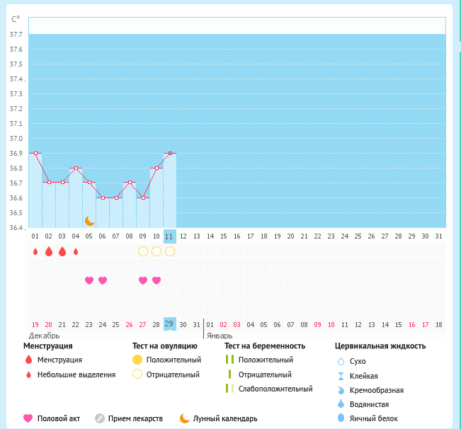461x429 pixels.
Task: Click the moon icon on day 05
Action: (x=90, y=221)
